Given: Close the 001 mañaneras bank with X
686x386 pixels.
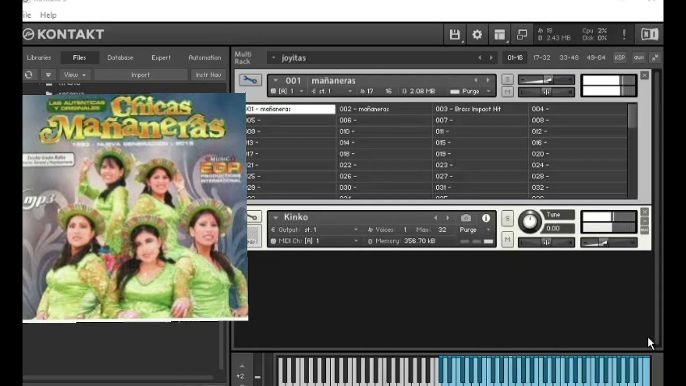Looking at the screenshot, I should point(645,76).
